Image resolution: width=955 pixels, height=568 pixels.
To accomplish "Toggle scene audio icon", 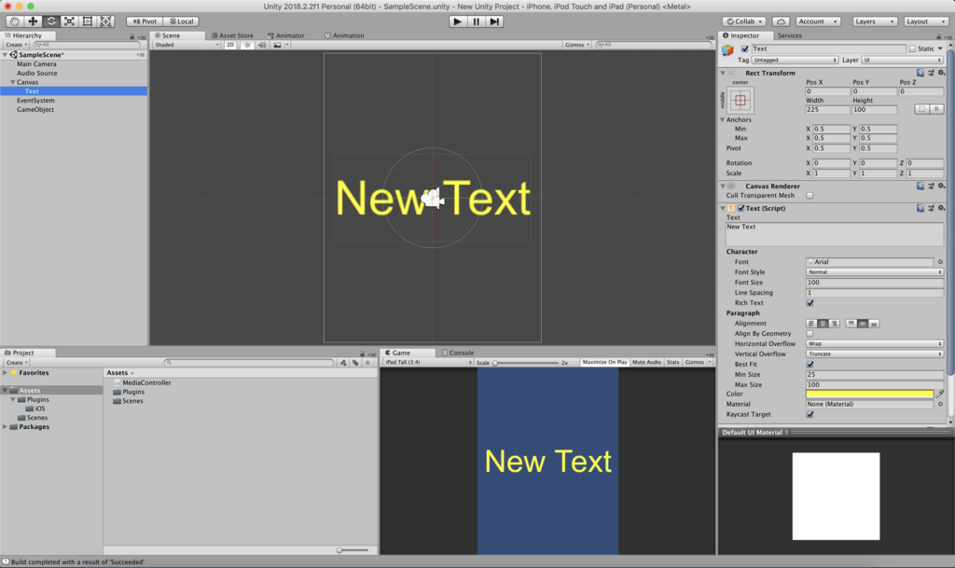I will [262, 45].
